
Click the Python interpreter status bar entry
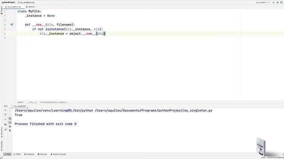[276, 157]
